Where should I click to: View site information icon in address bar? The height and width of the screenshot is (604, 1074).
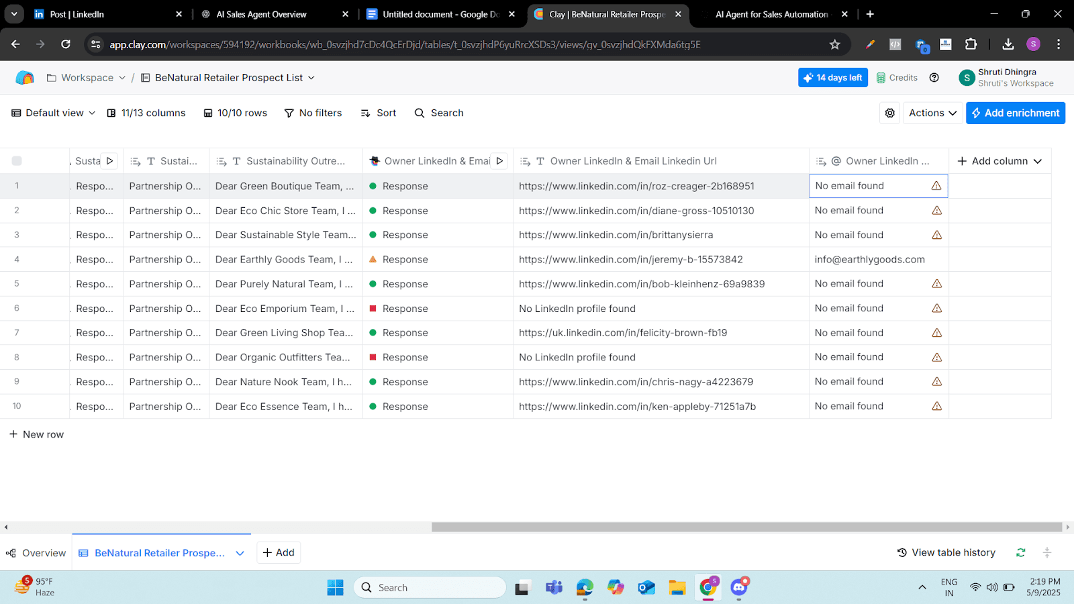pos(96,44)
